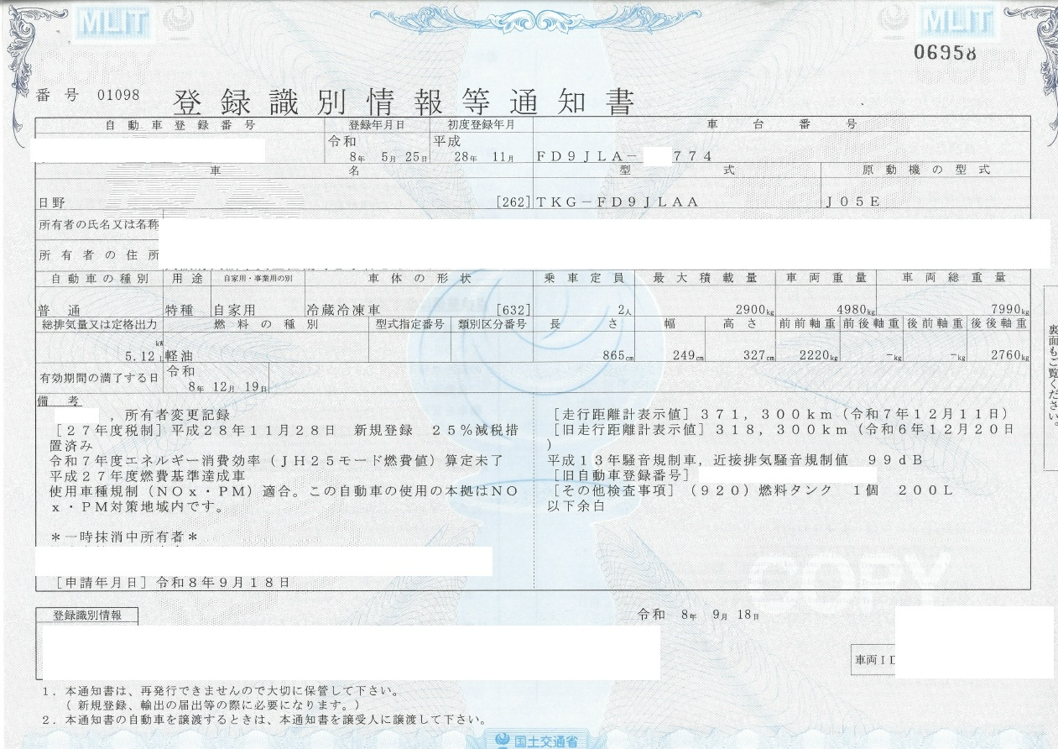Select the 自動車登録番号 header
The image size is (1058, 749).
(x=180, y=124)
